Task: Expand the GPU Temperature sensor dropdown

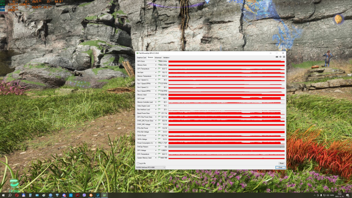Action: [x=156, y=69]
